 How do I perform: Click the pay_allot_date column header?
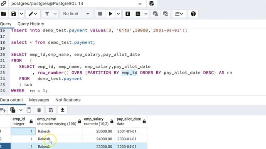[131, 121]
